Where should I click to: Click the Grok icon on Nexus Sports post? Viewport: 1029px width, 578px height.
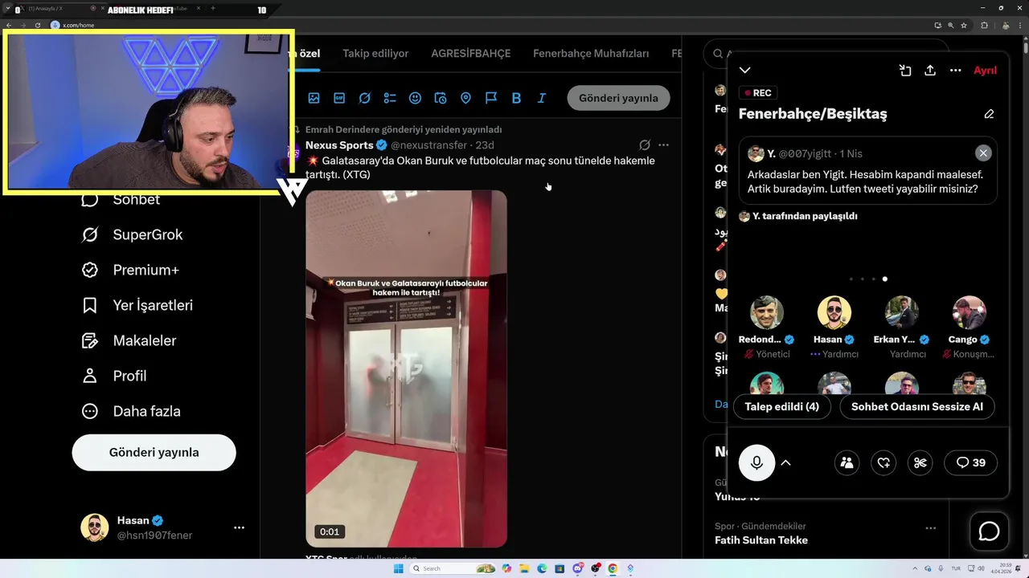[x=644, y=145]
